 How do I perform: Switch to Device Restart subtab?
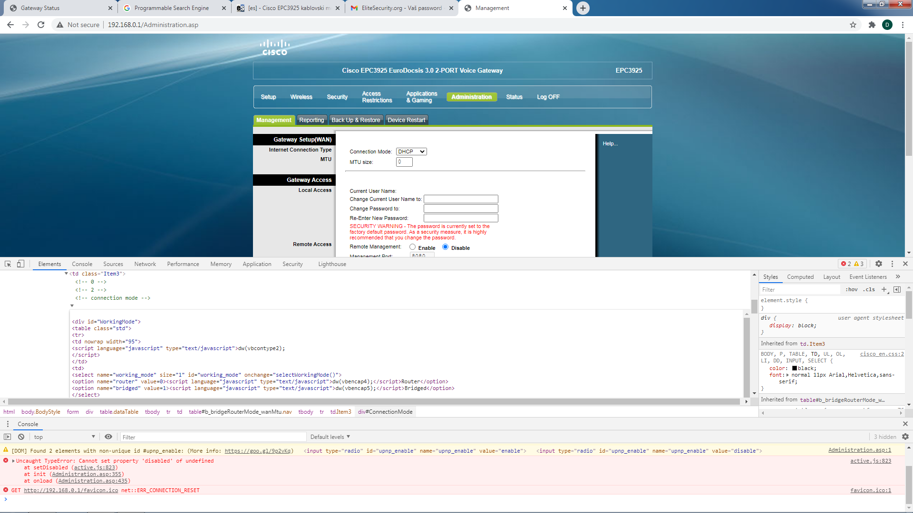tap(407, 120)
